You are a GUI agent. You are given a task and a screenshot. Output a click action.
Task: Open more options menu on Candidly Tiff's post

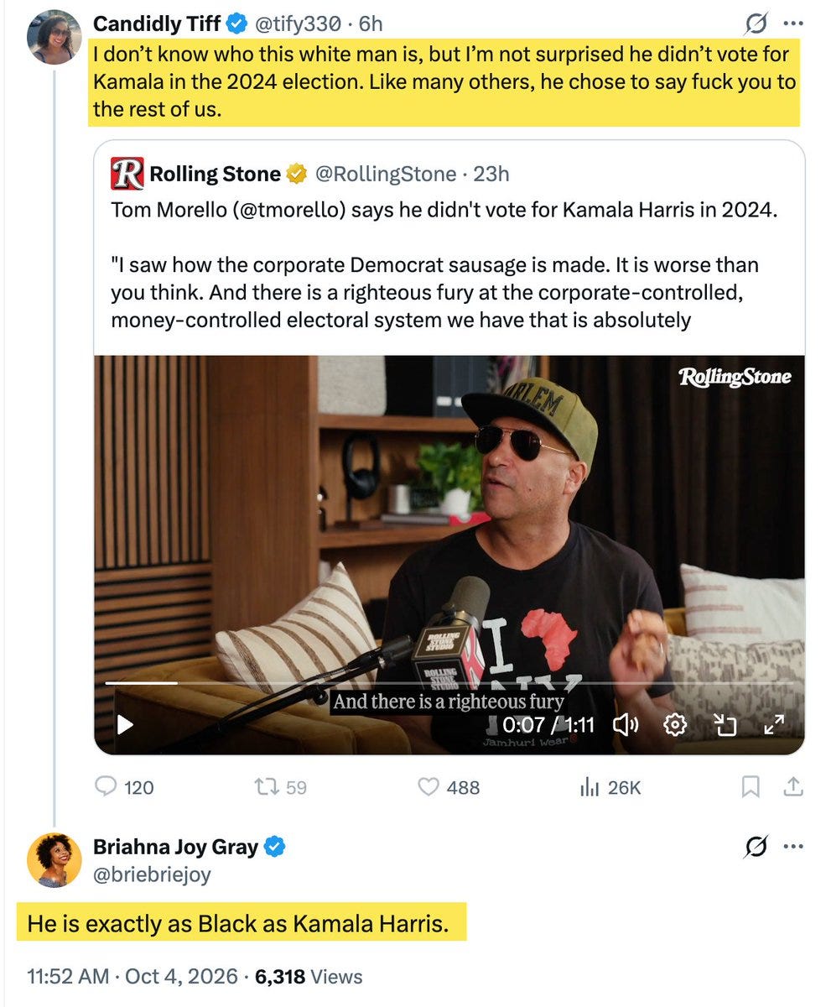(792, 23)
